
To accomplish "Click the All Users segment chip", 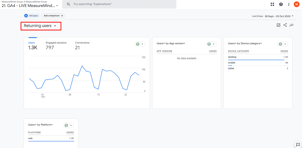I will pyautogui.click(x=32, y=16).
